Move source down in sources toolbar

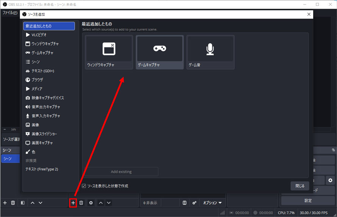[x=109, y=203]
